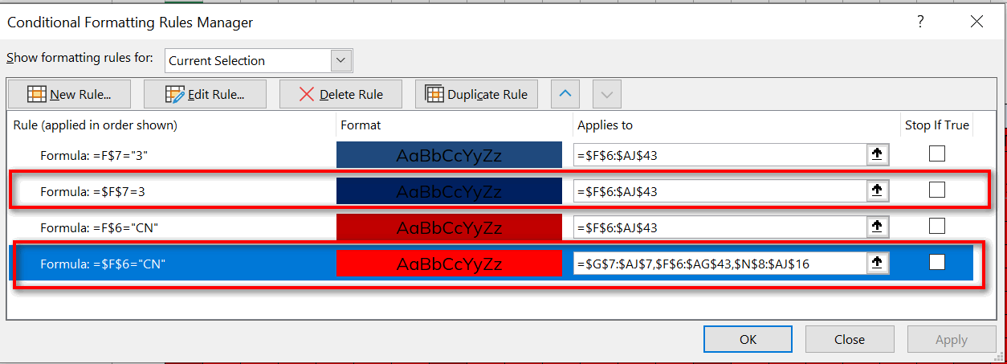This screenshot has height=364, width=1007.
Task: Collapse range selector for =F$6="CN" rule
Action: [877, 227]
